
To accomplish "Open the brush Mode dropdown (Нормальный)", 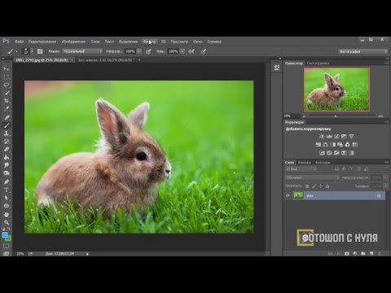I will 82,51.
